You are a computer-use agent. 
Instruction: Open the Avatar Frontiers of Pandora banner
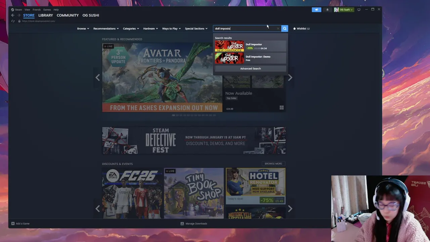click(x=162, y=78)
